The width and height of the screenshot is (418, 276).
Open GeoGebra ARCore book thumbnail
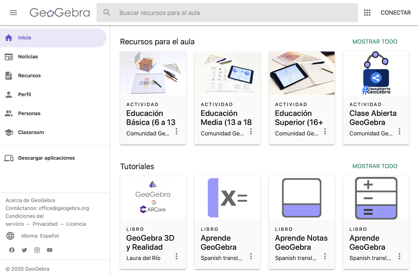tap(153, 198)
